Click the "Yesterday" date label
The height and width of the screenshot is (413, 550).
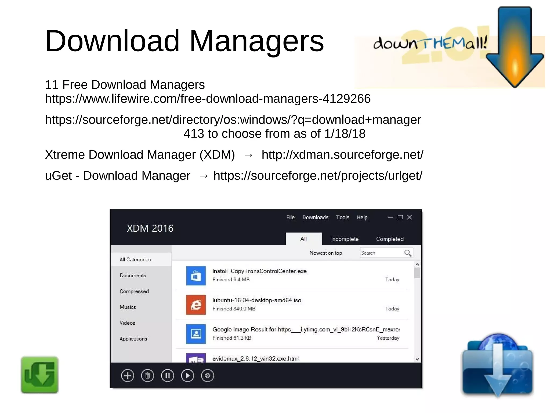click(388, 338)
